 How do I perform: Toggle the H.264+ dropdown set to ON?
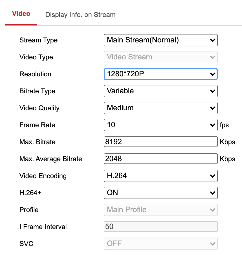160,193
